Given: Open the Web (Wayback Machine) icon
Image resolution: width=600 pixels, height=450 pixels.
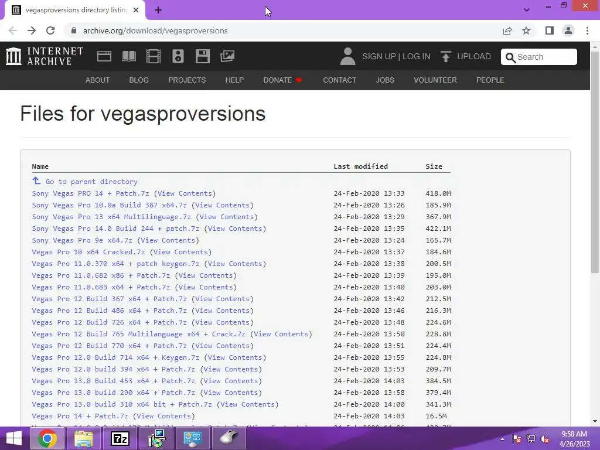Looking at the screenshot, I should [x=104, y=56].
